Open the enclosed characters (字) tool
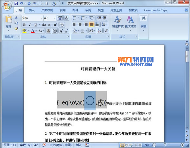Viewport: 190px width, 148px height. pos(55,31)
